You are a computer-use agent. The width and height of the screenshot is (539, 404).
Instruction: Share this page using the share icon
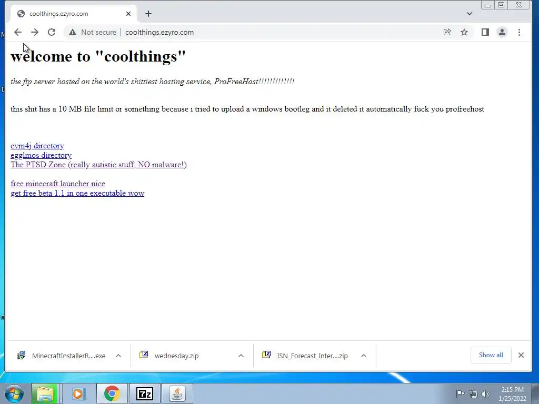click(x=447, y=32)
